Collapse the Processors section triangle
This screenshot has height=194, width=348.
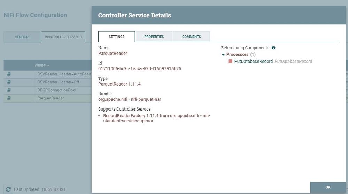223,55
